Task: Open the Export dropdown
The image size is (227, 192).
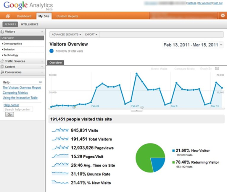Action: [x=91, y=35]
